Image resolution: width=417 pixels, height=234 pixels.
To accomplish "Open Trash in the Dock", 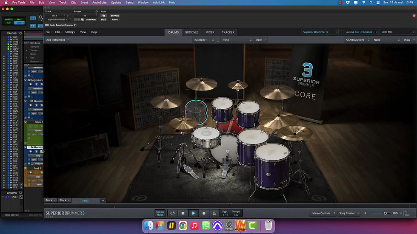I will click(268, 226).
